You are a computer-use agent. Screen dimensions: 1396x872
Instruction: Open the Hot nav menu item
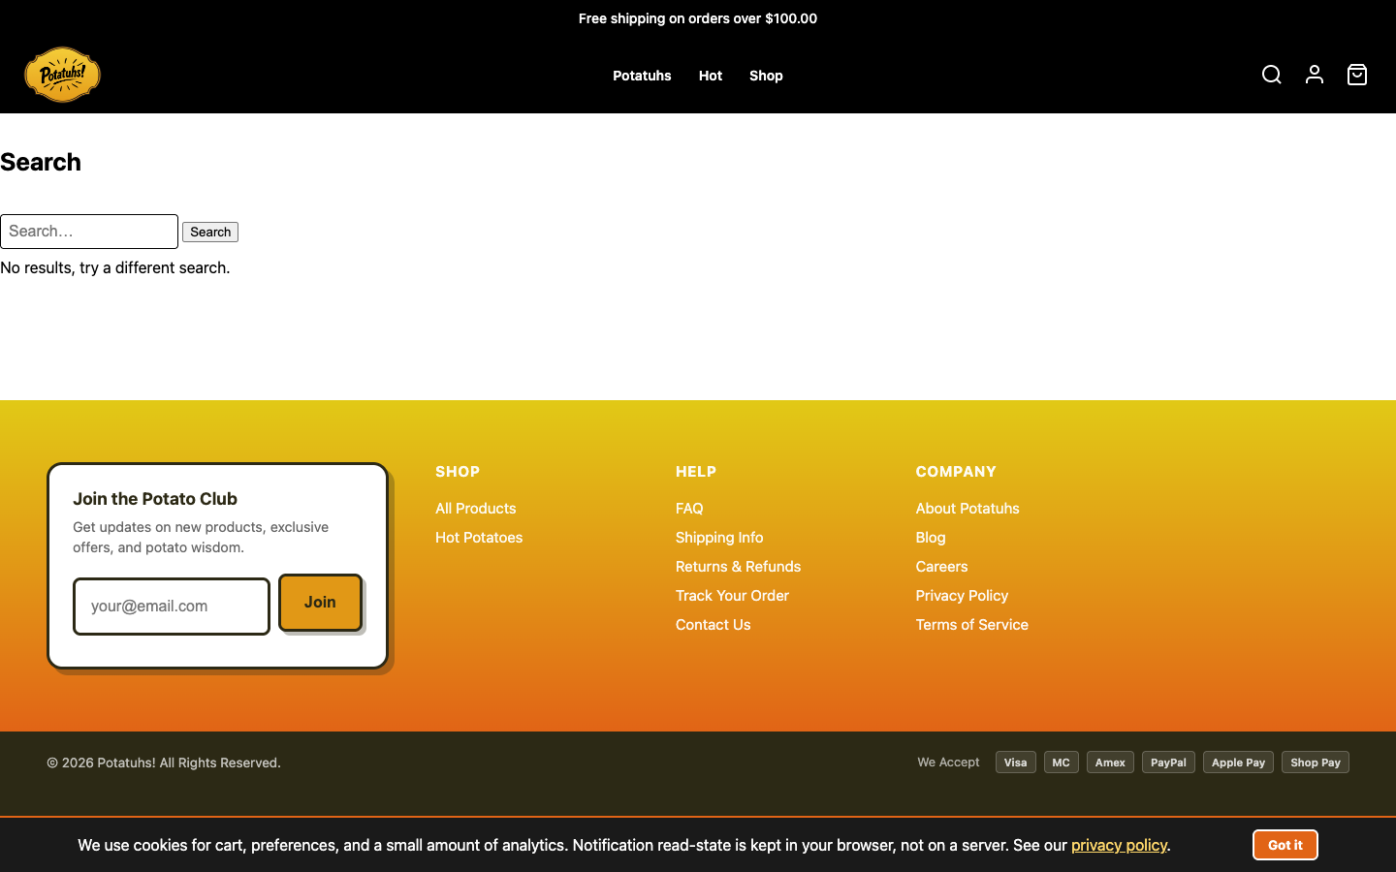[711, 76]
